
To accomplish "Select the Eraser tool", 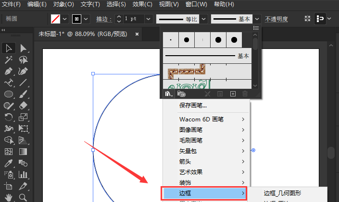I will tap(23, 106).
